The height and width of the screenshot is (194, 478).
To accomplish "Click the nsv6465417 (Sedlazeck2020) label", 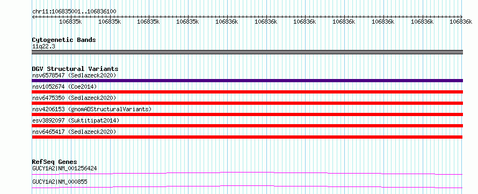I will [x=74, y=132].
